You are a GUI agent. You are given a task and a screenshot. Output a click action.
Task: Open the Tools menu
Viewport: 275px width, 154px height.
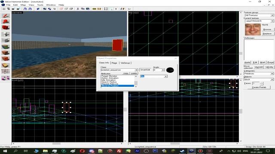pos(40,5)
